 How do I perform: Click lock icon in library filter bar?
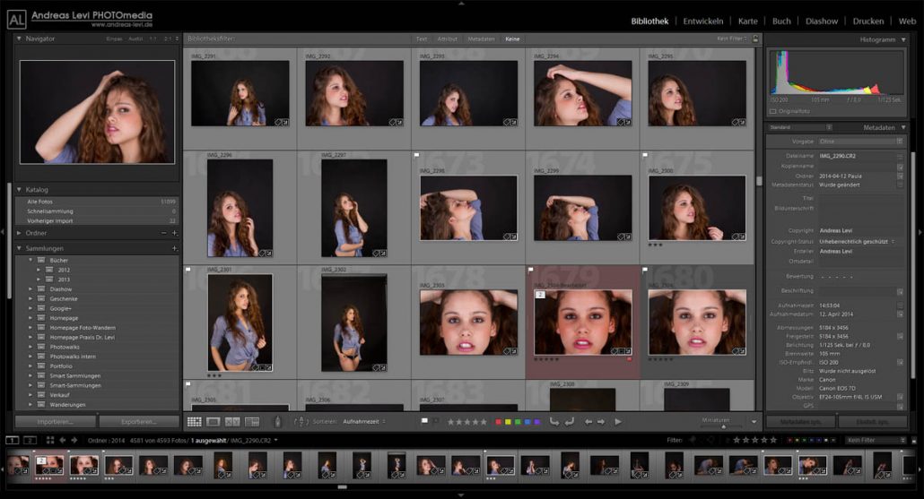tap(755, 39)
